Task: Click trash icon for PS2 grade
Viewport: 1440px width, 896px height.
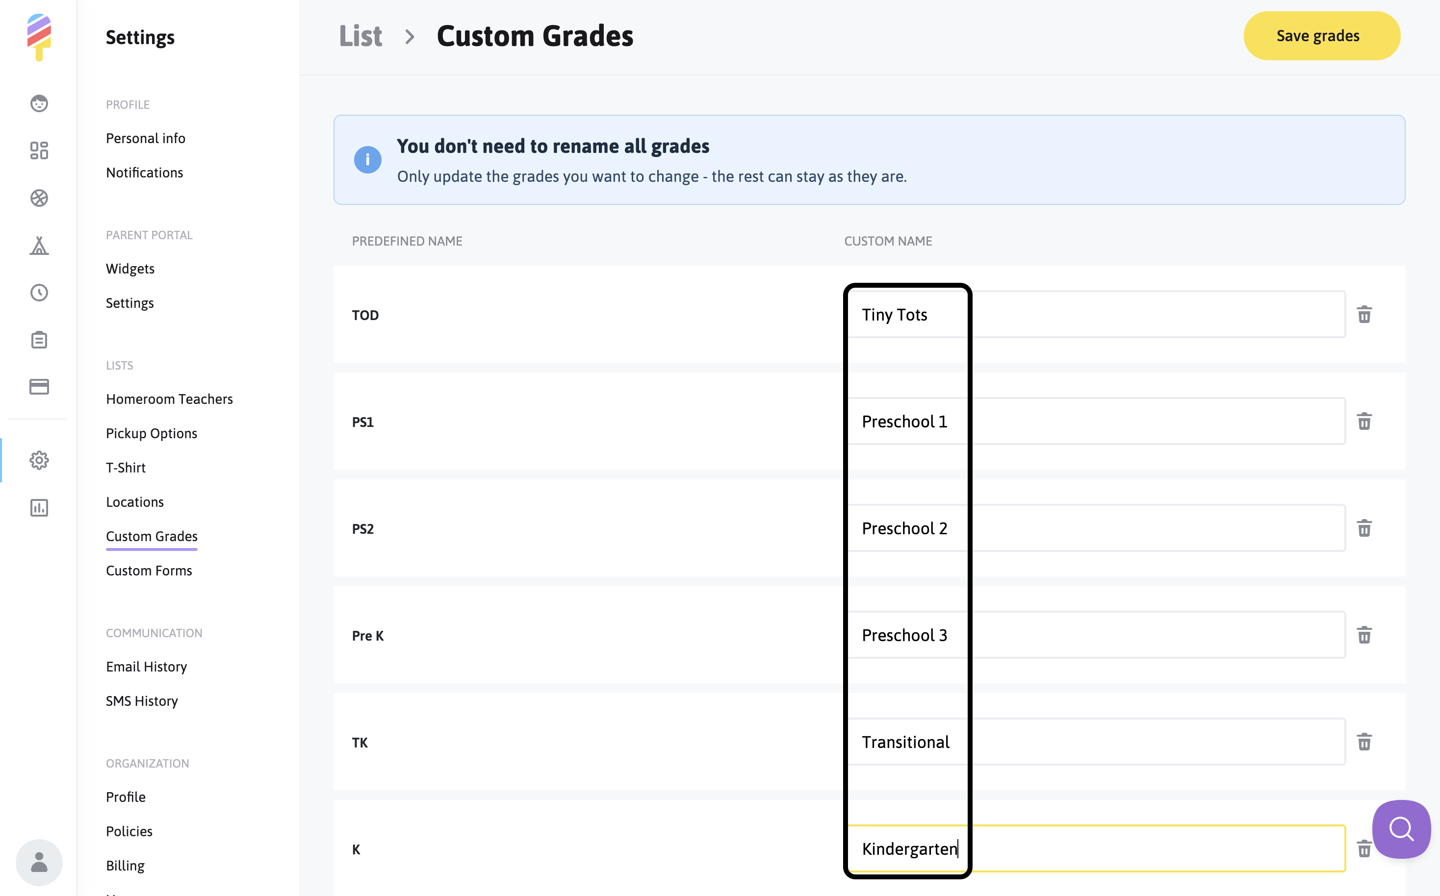Action: (1364, 528)
